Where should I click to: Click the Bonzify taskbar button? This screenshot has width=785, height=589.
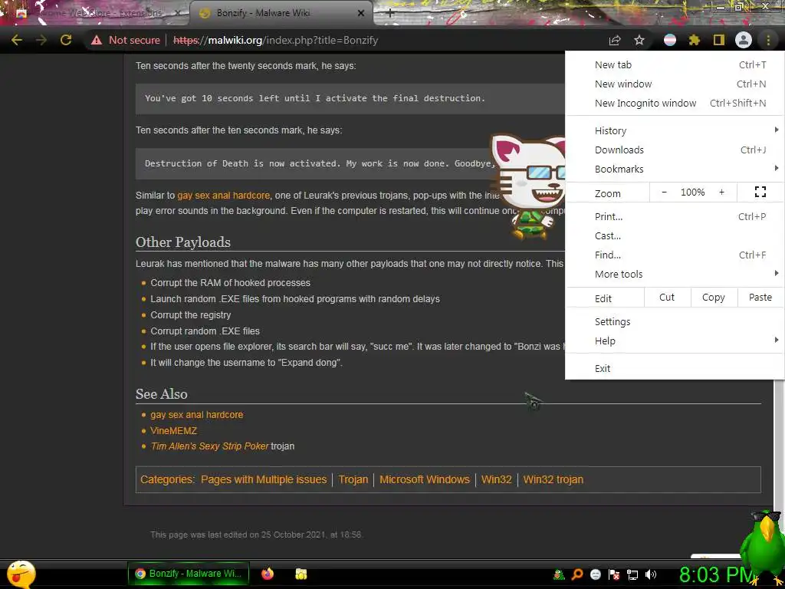click(189, 574)
